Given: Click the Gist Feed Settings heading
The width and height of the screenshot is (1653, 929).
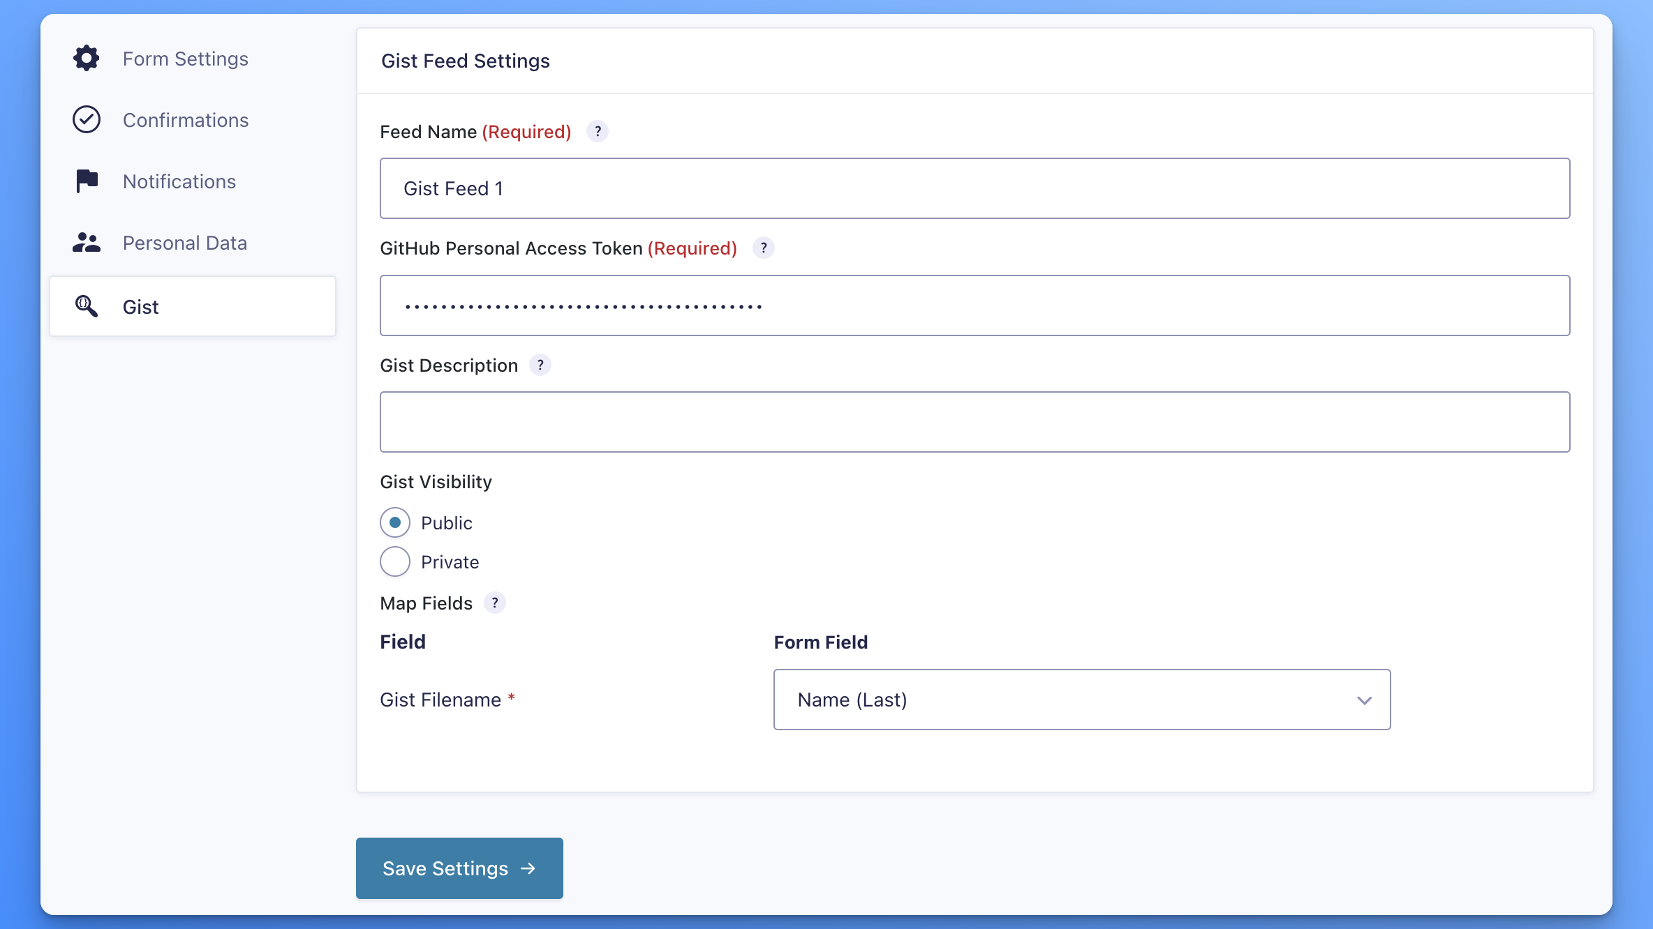Looking at the screenshot, I should click(466, 61).
